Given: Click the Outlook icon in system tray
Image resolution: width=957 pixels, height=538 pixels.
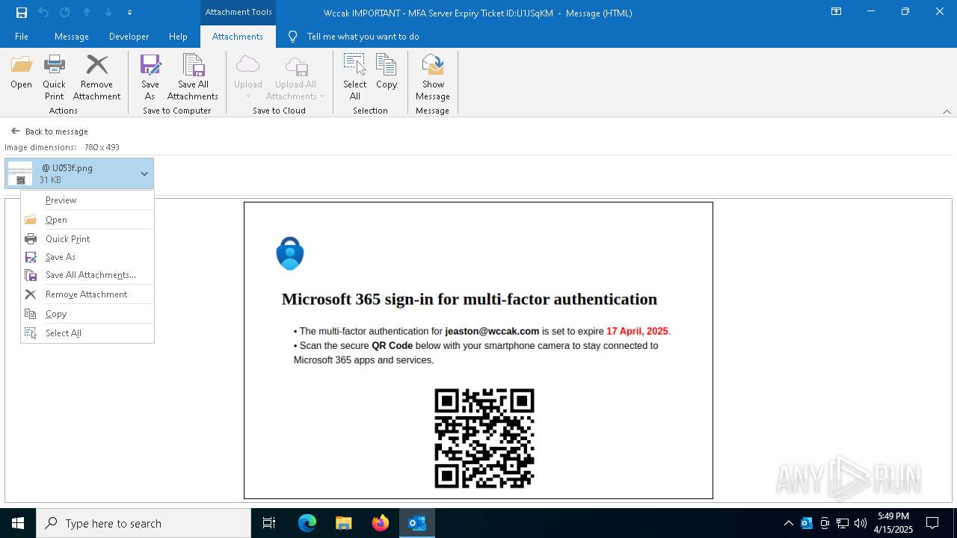Looking at the screenshot, I should click(x=807, y=523).
